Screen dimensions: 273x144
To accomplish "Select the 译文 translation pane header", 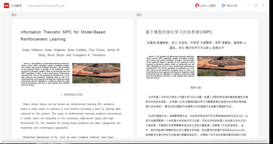I will pyautogui.click(x=139, y=15).
